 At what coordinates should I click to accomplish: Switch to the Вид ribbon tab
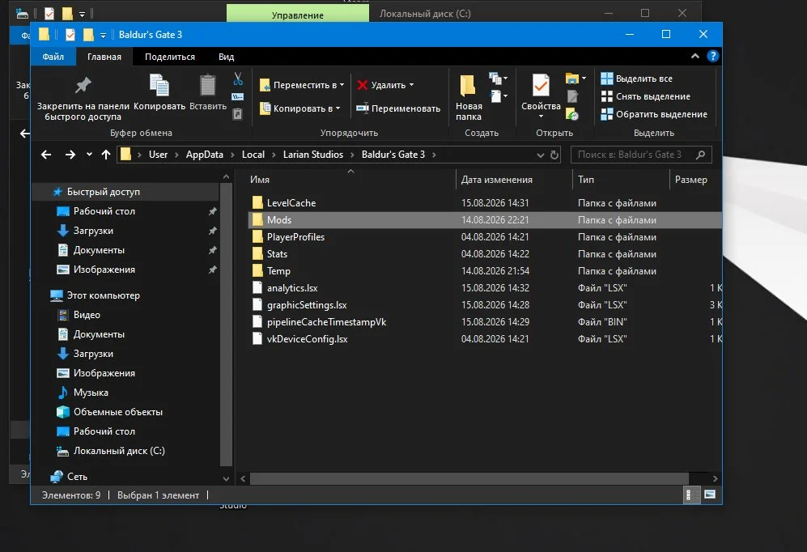[x=226, y=57]
